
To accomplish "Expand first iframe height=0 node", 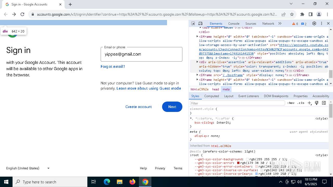I will tap(197, 37).
